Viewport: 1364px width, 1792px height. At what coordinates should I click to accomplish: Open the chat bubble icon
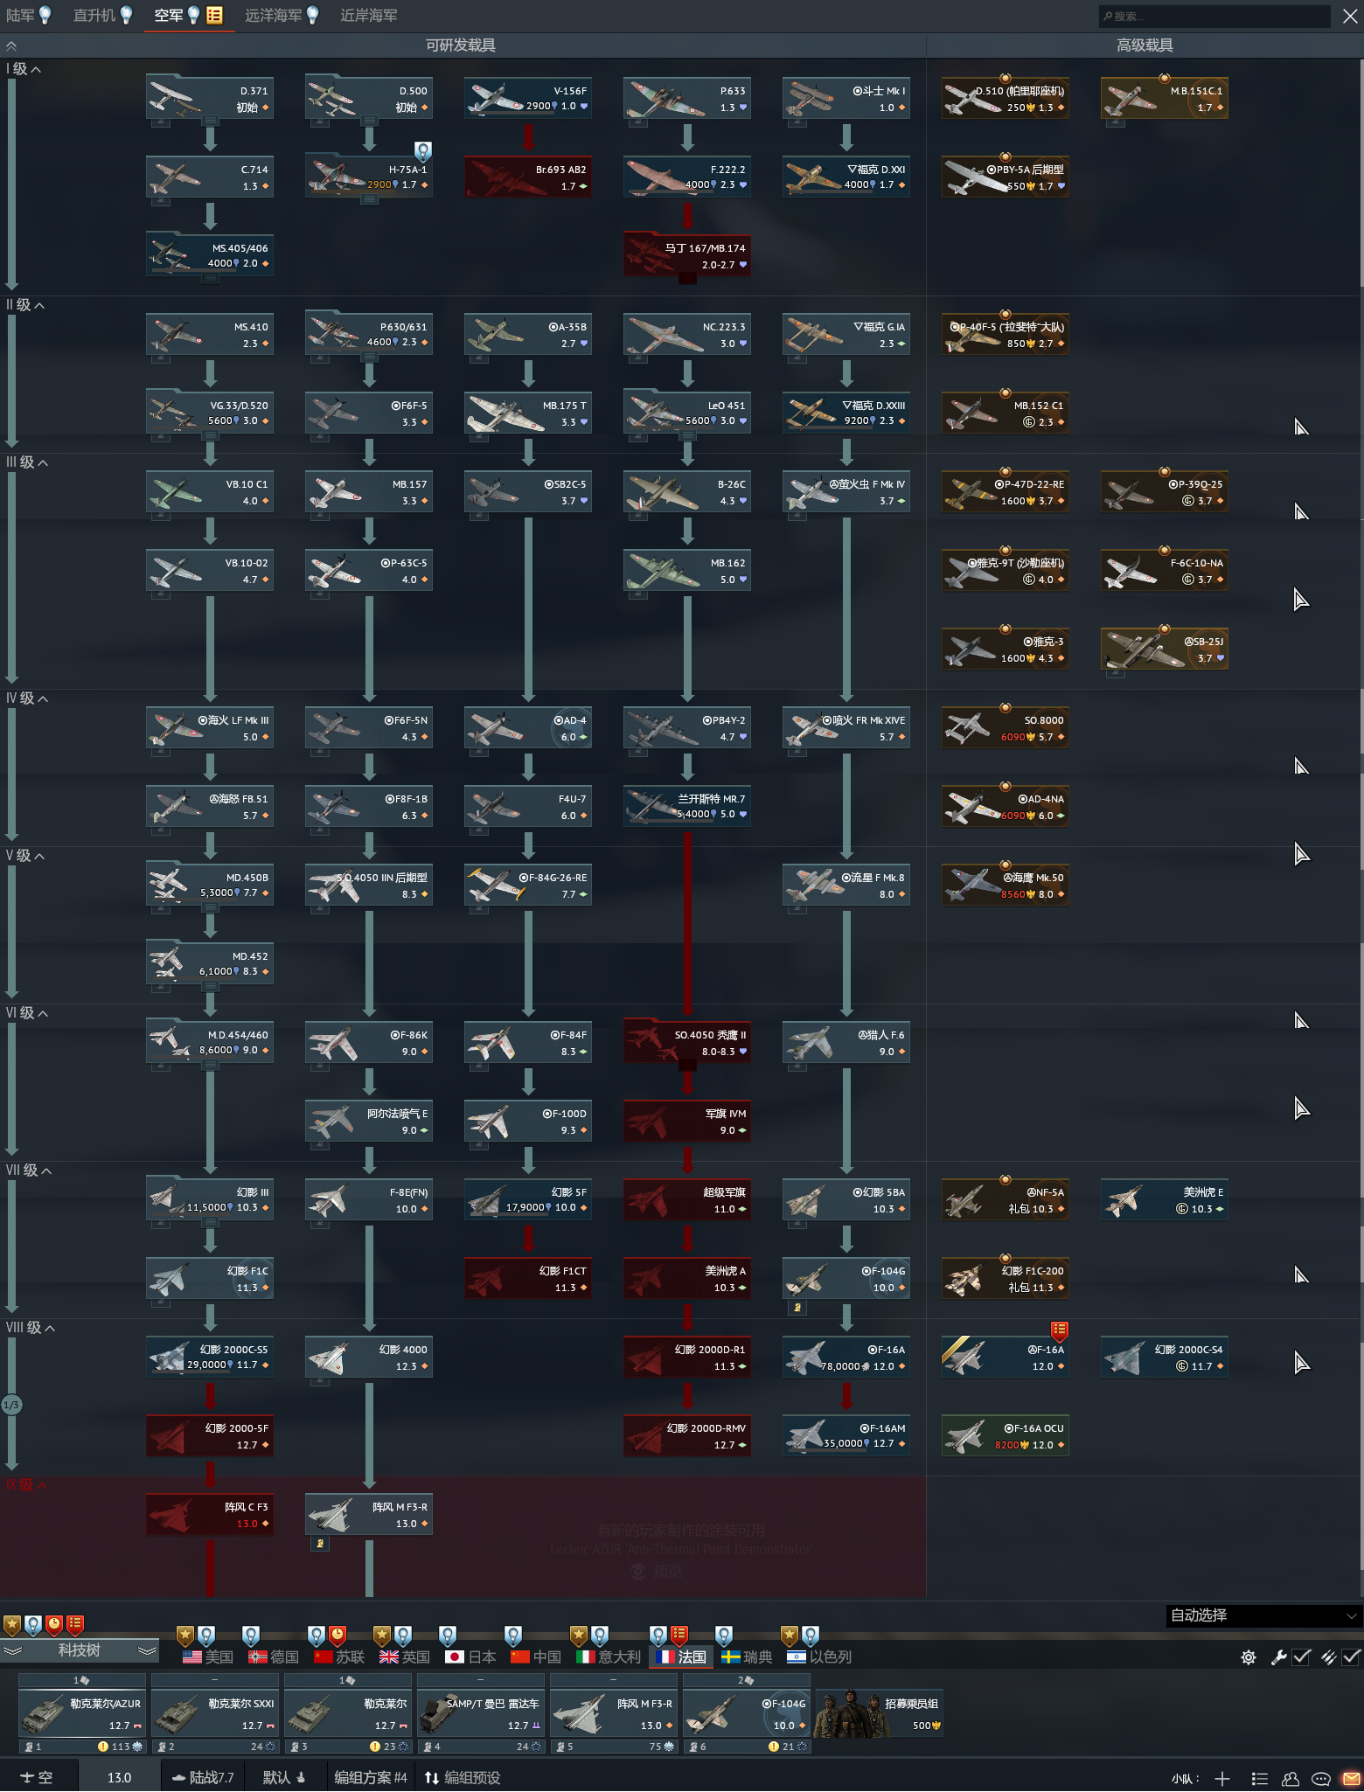[x=1321, y=1778]
